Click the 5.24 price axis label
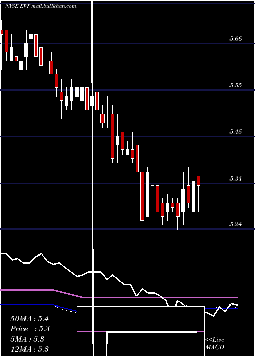This screenshot has height=357, width=255. coord(236,224)
